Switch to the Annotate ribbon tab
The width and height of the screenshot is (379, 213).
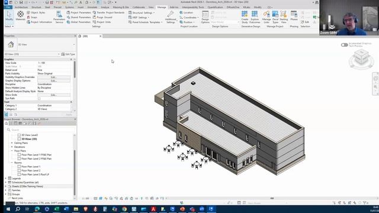[x=92, y=7]
